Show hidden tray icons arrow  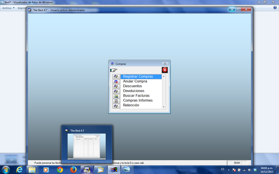coord(229,170)
